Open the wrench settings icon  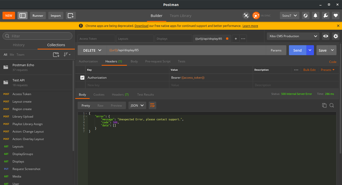pos(325,15)
